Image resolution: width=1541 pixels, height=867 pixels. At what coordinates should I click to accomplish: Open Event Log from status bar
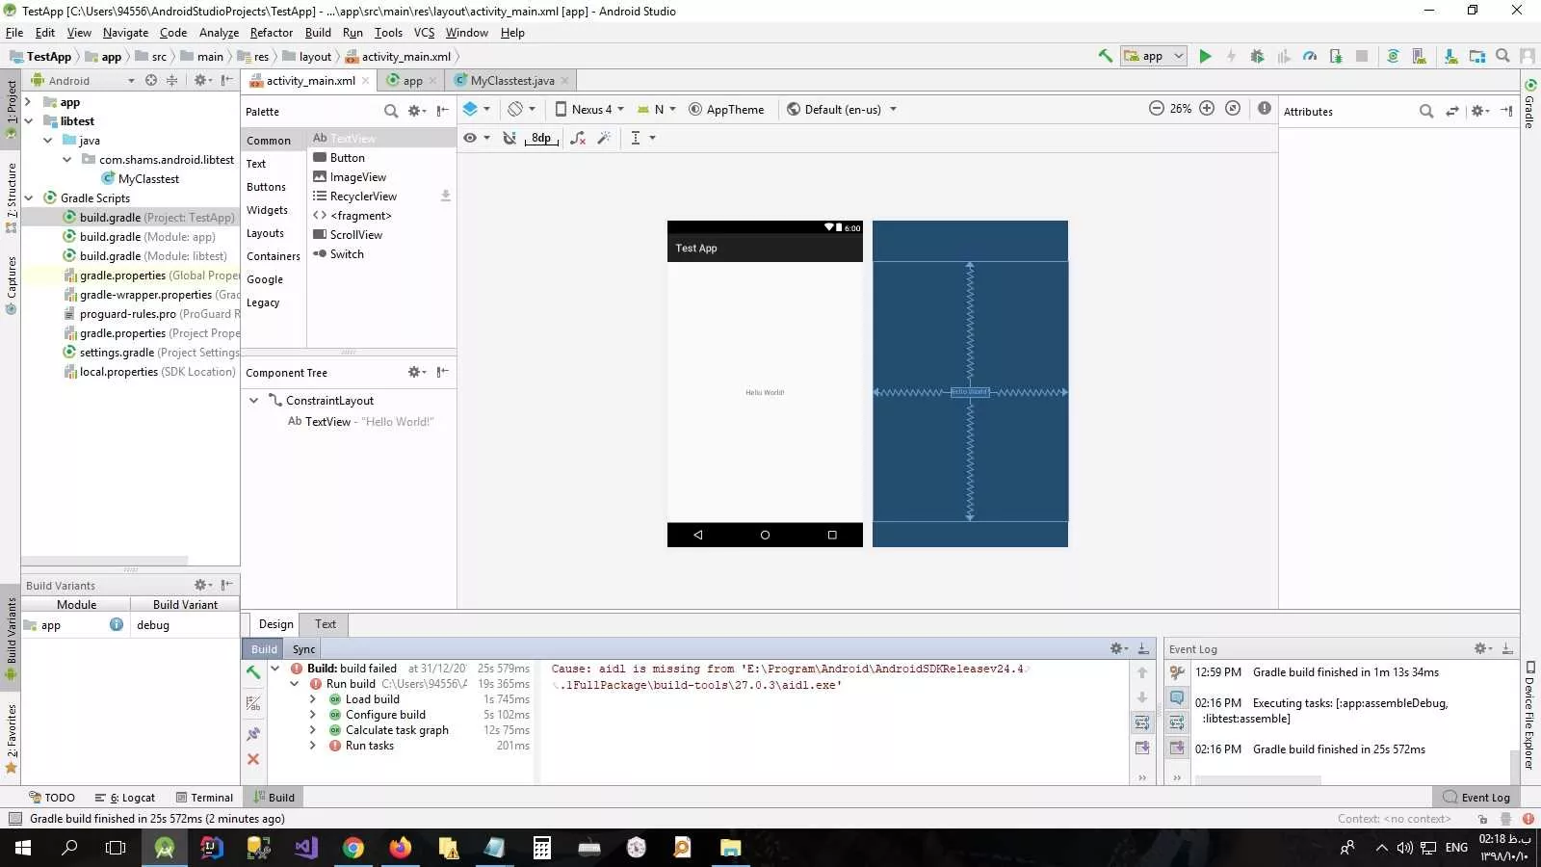coord(1477,798)
